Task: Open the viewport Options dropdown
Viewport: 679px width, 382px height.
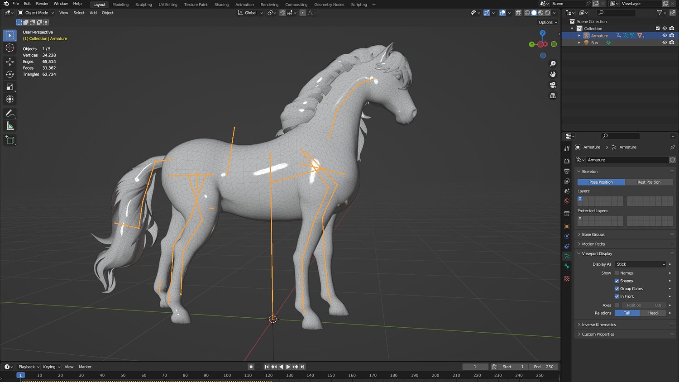Action: point(548,22)
